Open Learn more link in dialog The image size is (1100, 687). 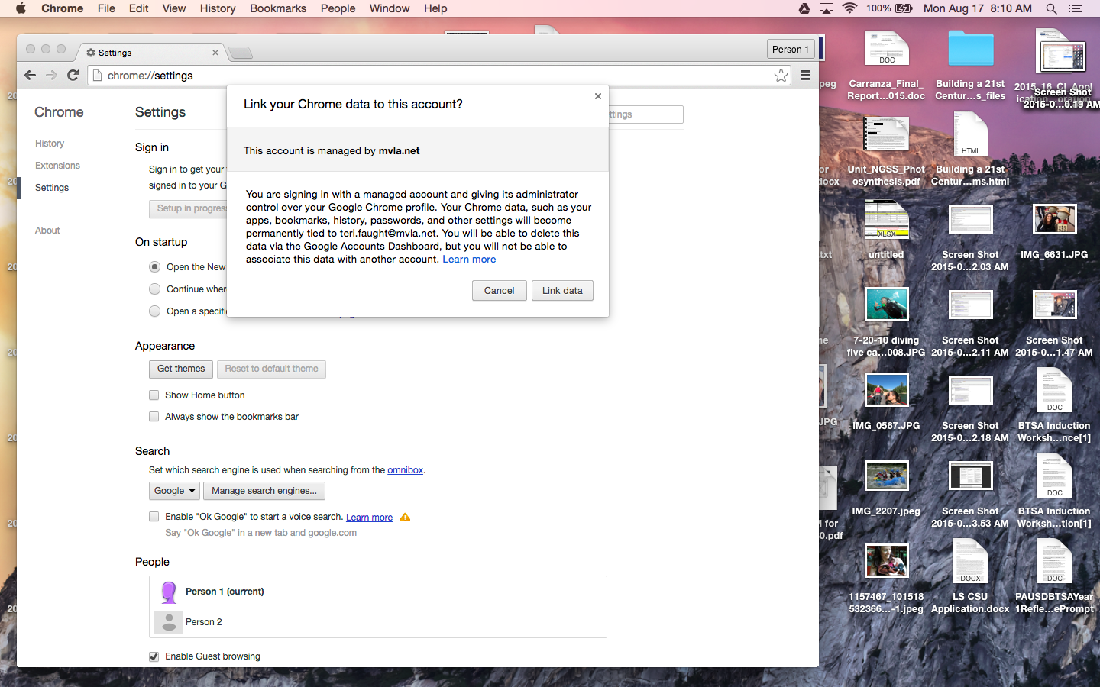pos(469,260)
